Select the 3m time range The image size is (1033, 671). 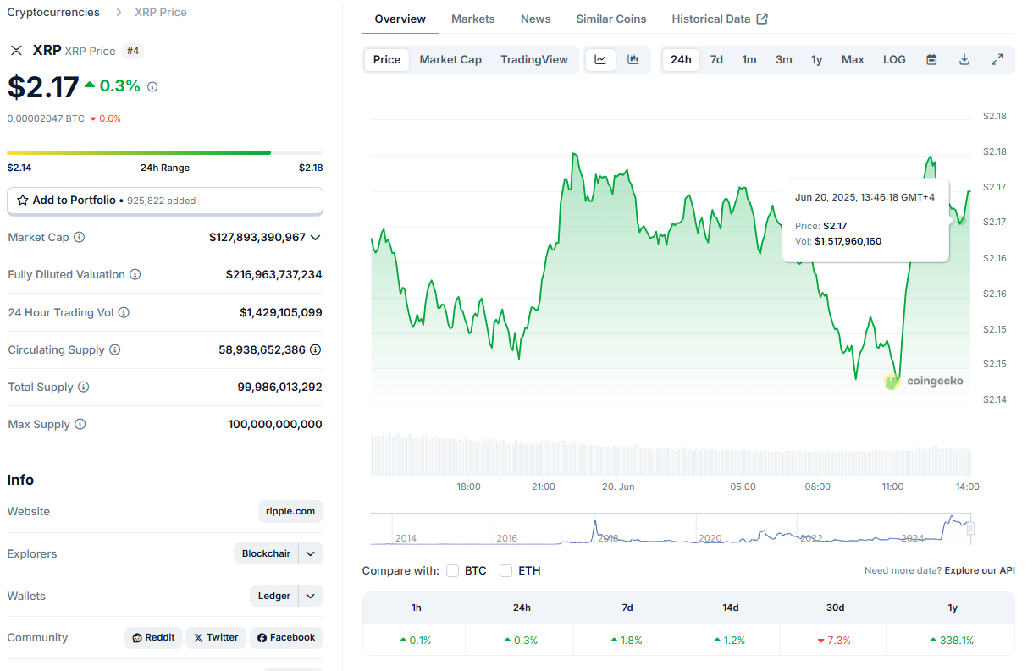pos(784,59)
